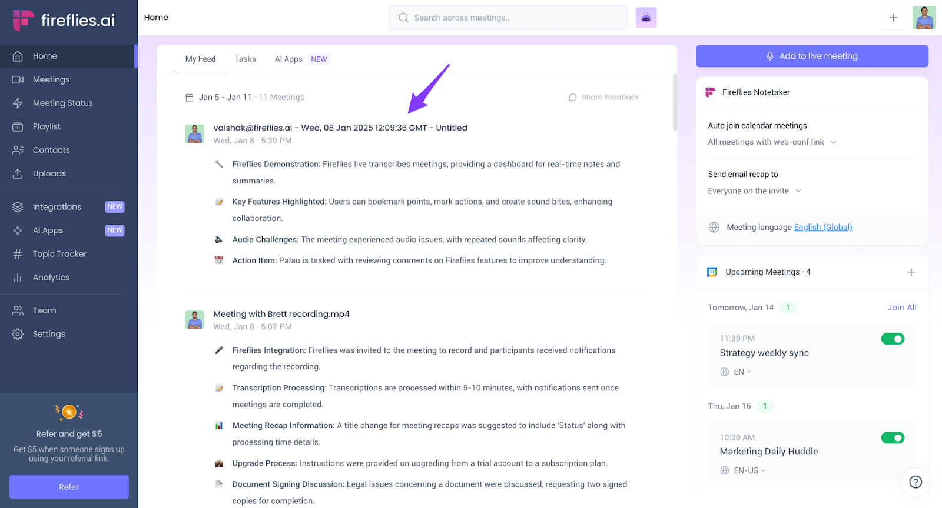Open the Uploads page
942x508 pixels.
click(x=68, y=173)
